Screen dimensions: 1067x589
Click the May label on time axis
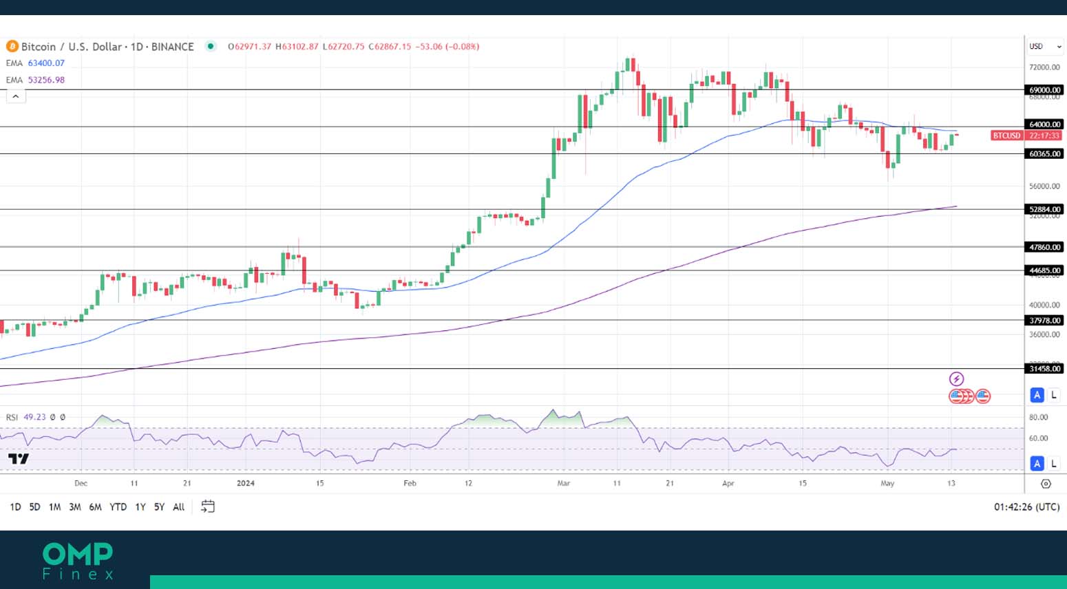point(887,483)
